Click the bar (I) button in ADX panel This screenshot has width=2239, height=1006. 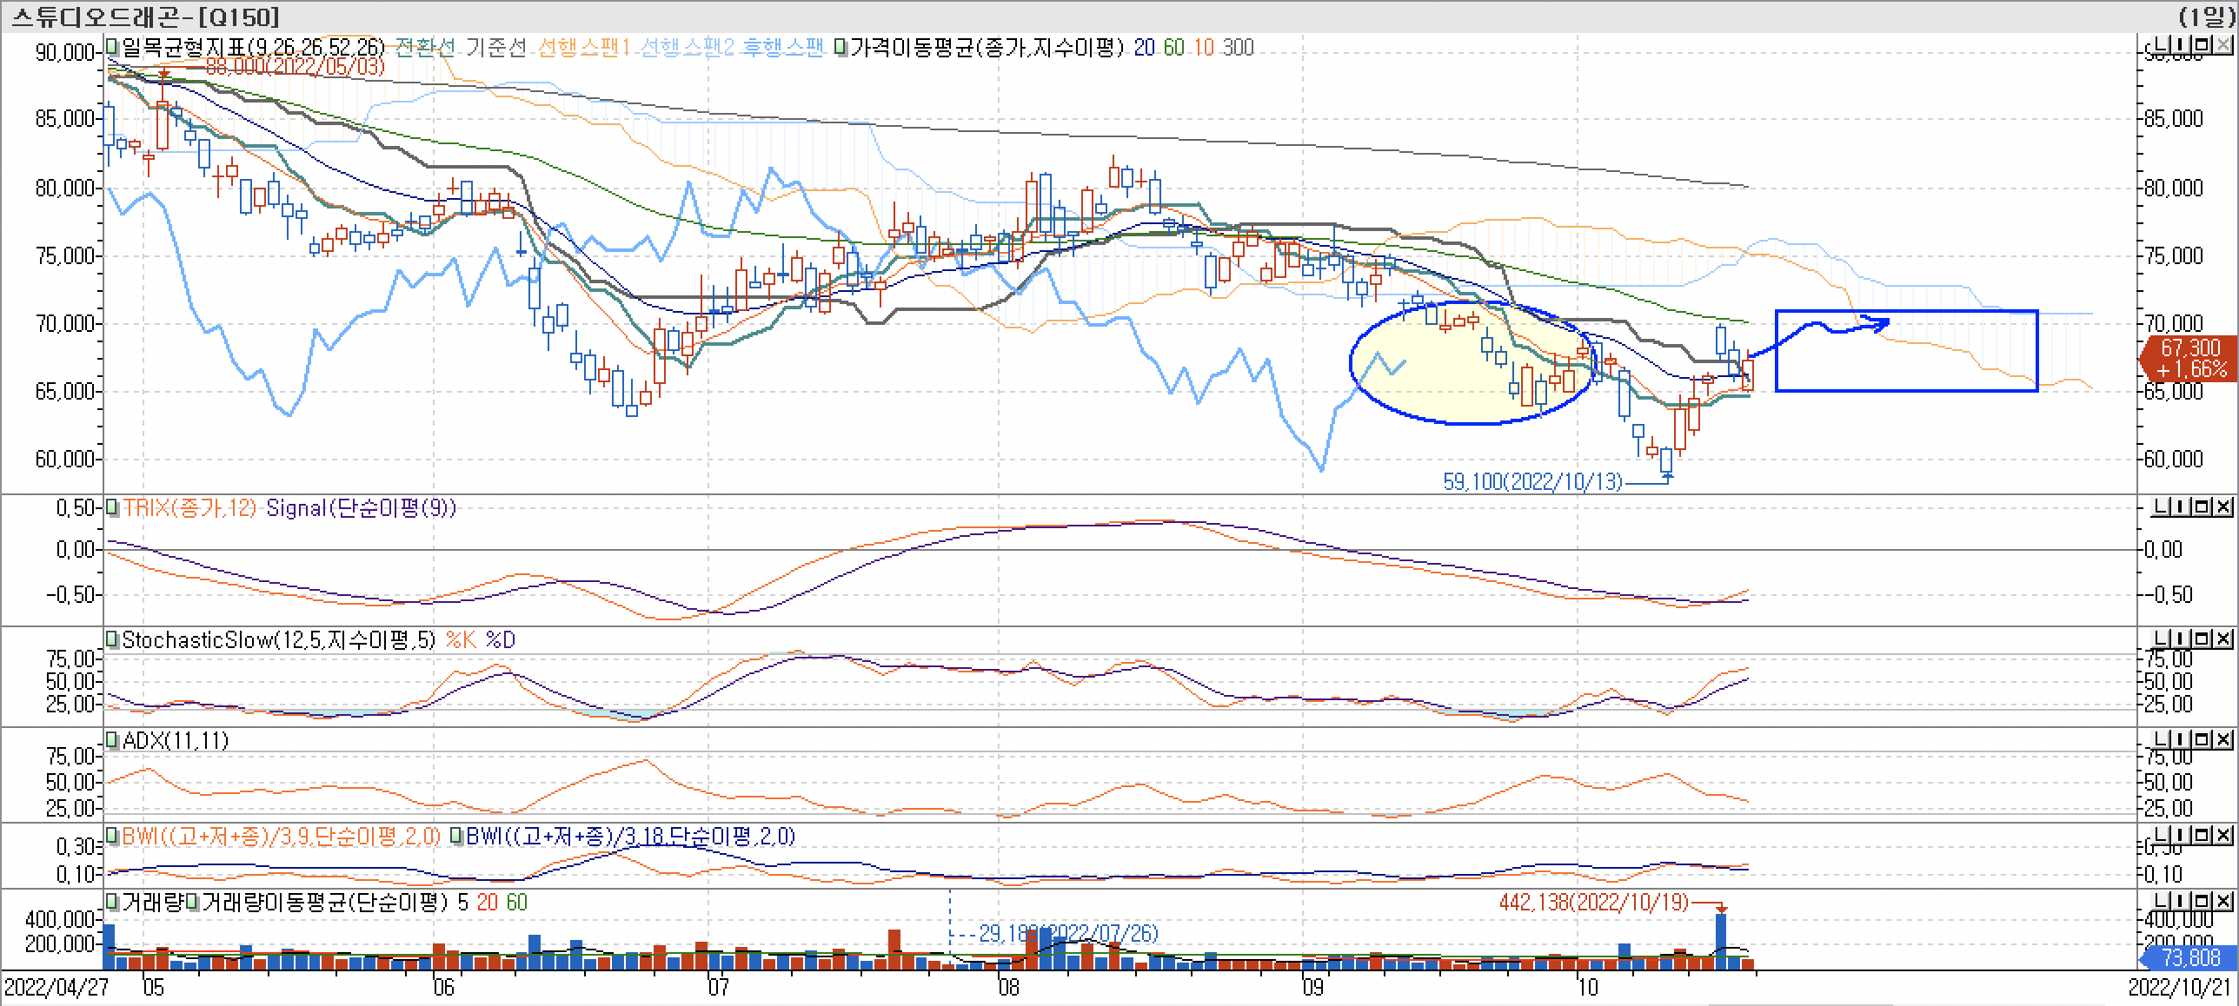point(2179,740)
